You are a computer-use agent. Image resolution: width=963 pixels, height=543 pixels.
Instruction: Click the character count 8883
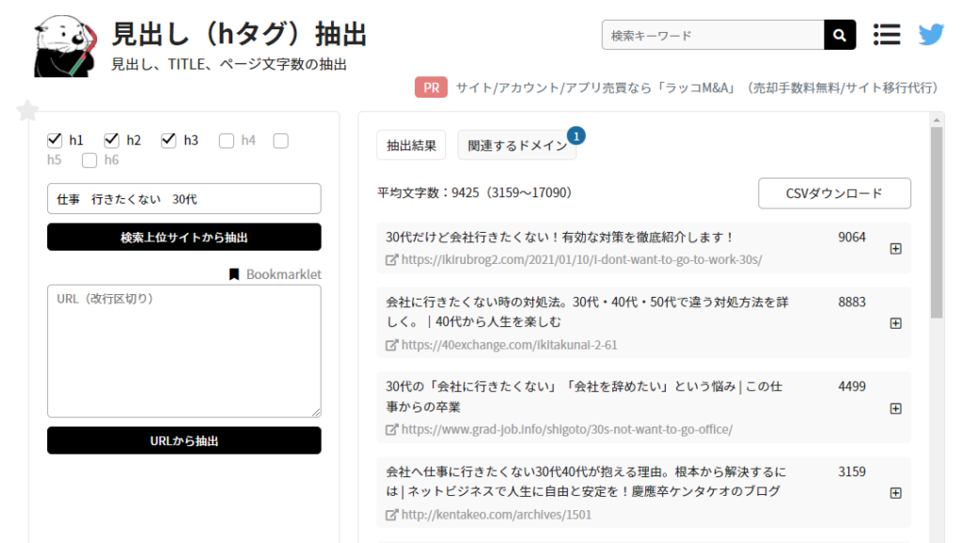click(x=852, y=303)
